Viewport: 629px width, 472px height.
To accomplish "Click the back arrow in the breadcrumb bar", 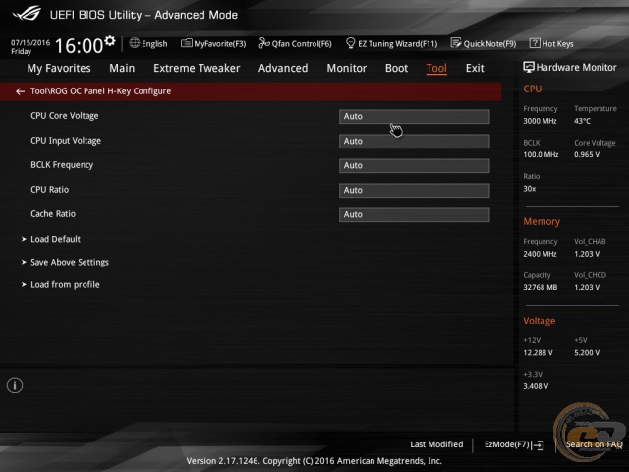I will click(20, 91).
